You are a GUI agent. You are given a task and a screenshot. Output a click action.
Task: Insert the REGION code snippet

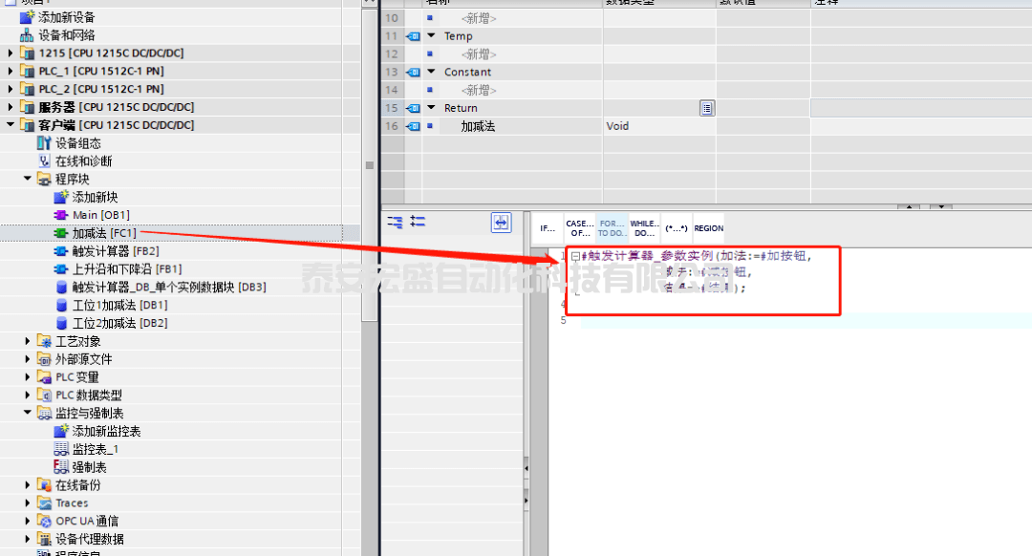(708, 228)
